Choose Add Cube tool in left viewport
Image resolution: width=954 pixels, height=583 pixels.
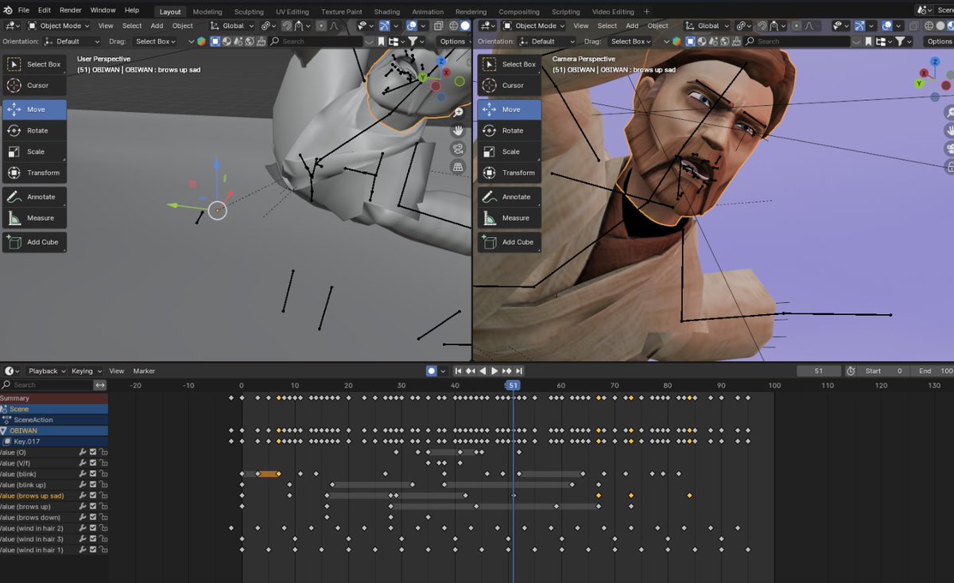click(x=34, y=242)
